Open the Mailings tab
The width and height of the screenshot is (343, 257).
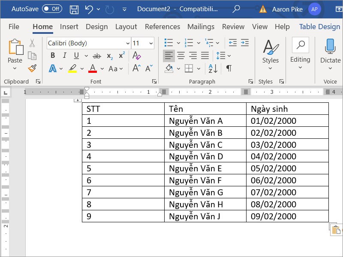pos(201,27)
